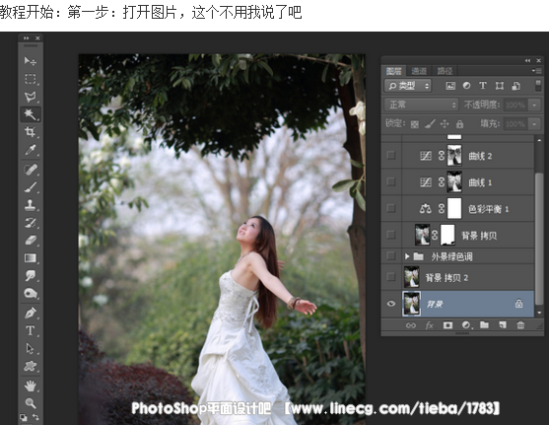Select the 背景 拷贝 2 layer thumbnail
This screenshot has width=549, height=425.
pos(411,277)
